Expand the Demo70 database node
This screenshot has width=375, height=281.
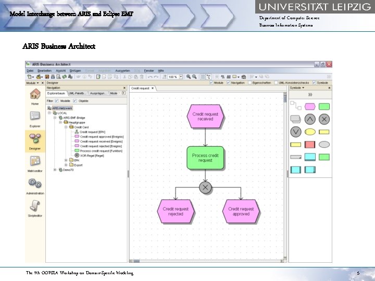55,170
